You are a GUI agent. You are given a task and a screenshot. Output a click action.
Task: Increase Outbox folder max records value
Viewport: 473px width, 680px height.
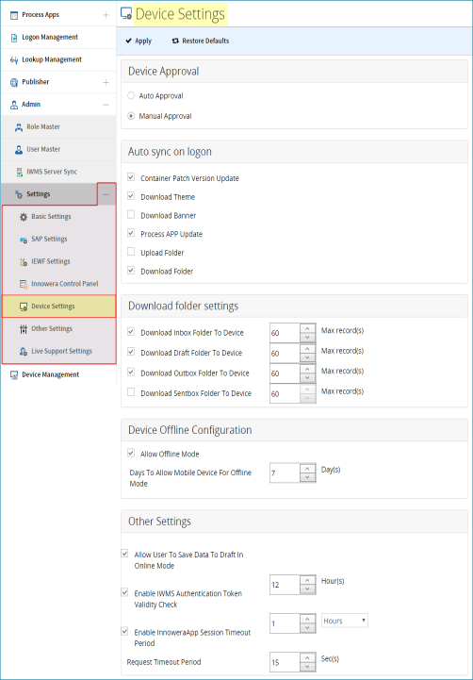point(307,369)
